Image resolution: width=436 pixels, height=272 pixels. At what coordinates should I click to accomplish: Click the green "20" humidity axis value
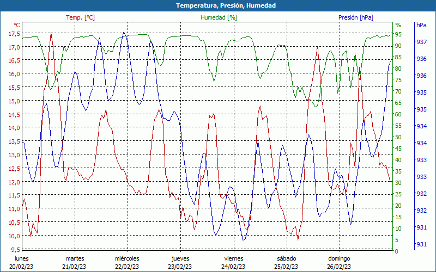[398, 206]
